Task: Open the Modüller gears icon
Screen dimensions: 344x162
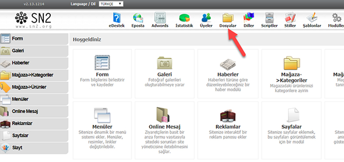Action: click(x=337, y=18)
